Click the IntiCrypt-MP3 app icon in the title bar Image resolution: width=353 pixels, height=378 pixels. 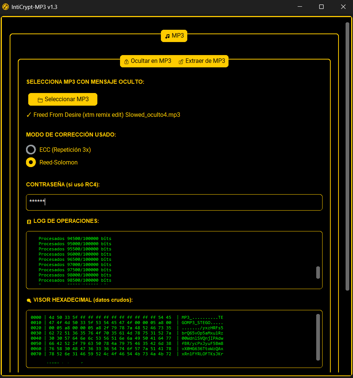tap(6, 6)
